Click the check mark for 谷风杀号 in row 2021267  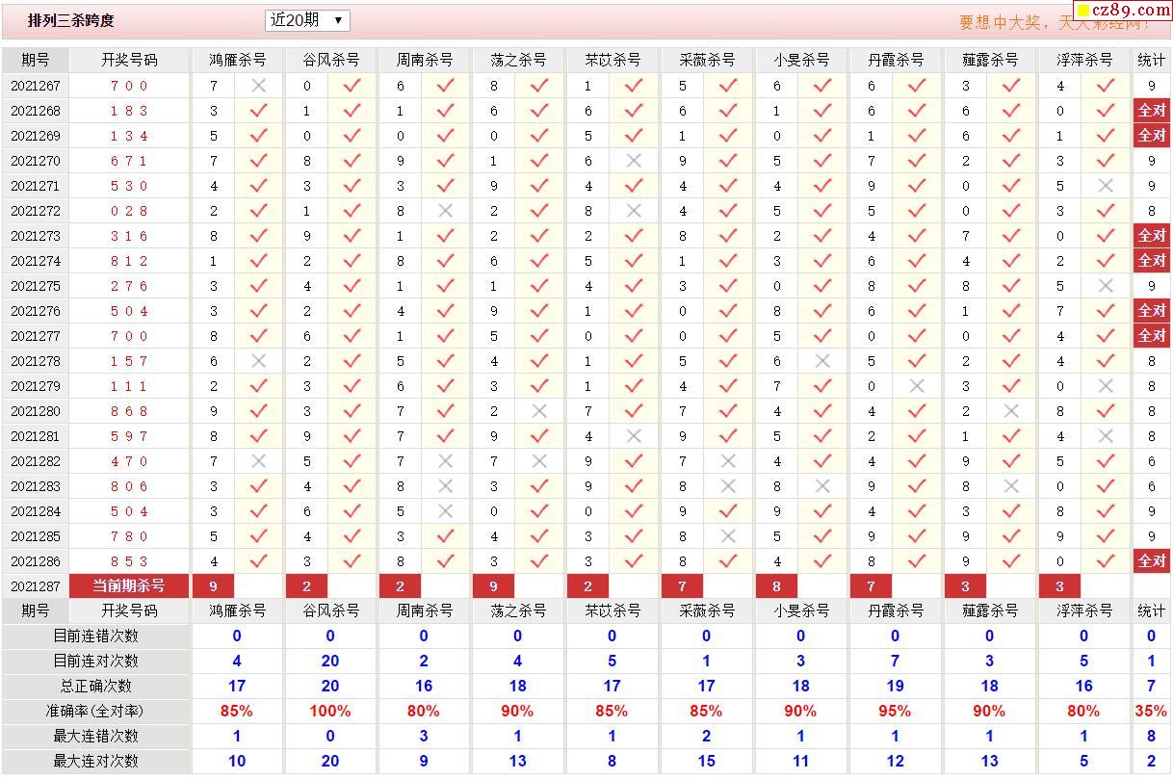click(x=352, y=86)
